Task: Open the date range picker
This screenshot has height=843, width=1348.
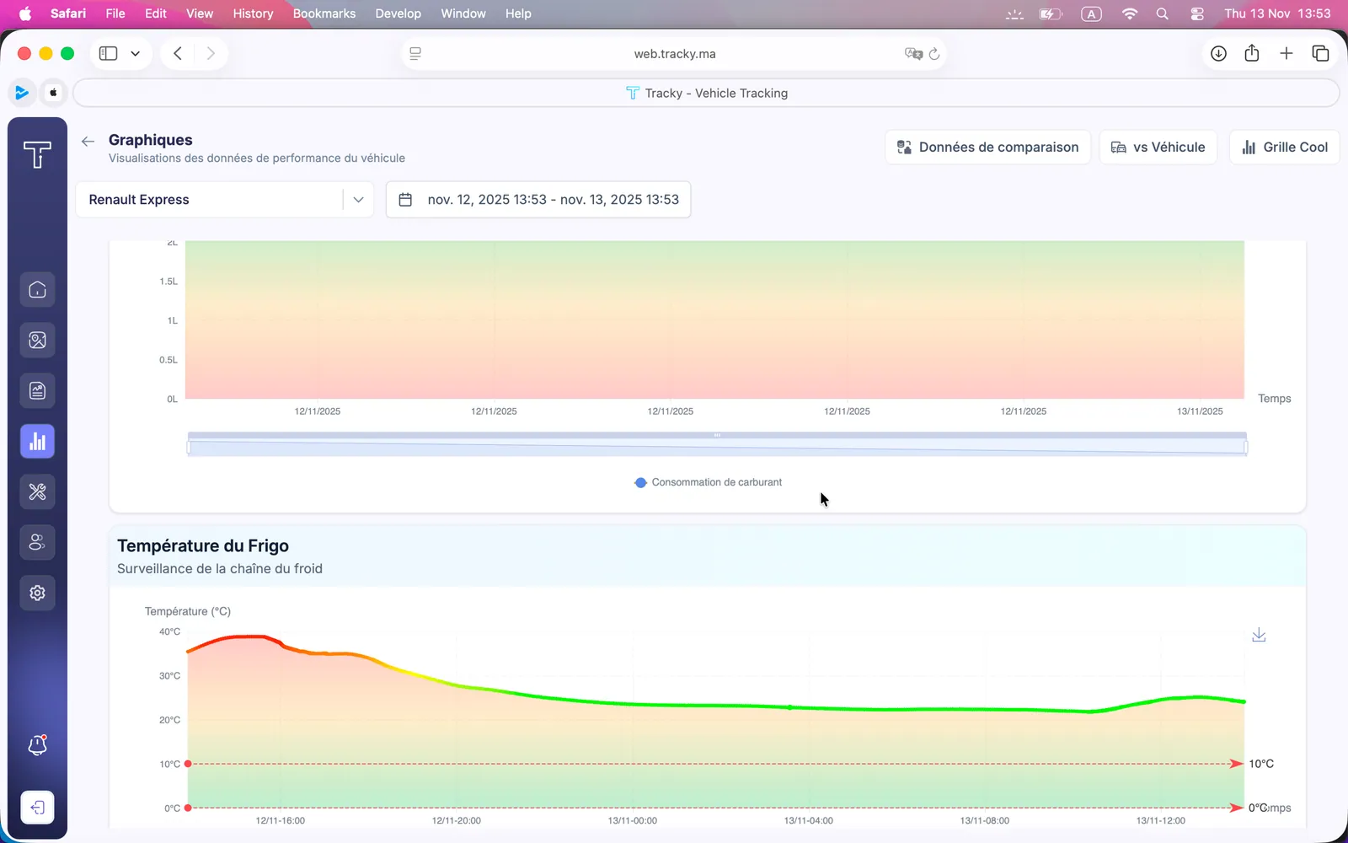Action: point(538,200)
